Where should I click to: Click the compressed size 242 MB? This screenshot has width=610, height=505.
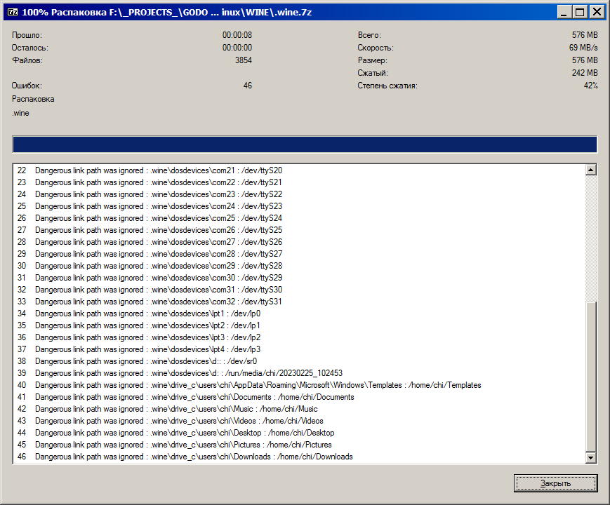585,73
